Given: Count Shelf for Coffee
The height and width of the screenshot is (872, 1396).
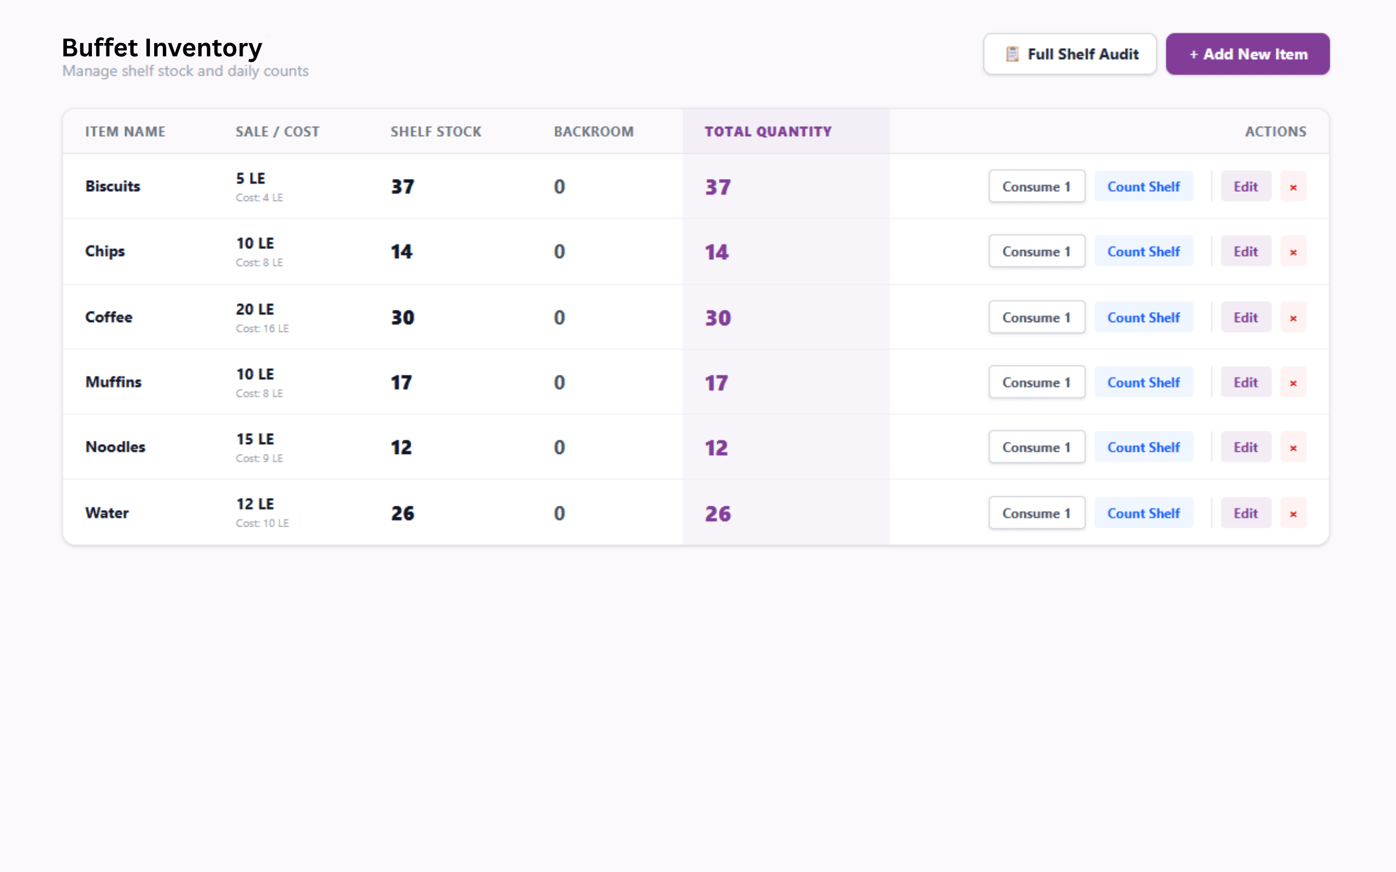Looking at the screenshot, I should tap(1144, 317).
